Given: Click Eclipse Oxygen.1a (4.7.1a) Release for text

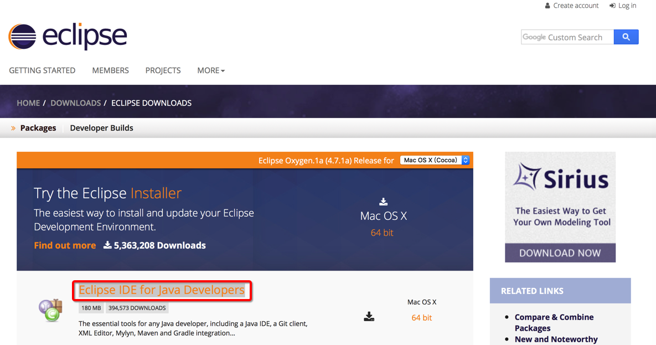Looking at the screenshot, I should [x=326, y=161].
